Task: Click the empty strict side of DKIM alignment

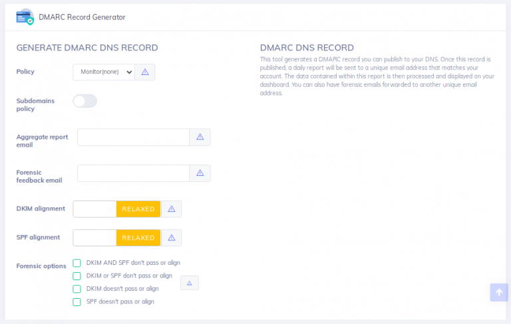Action: 94,209
